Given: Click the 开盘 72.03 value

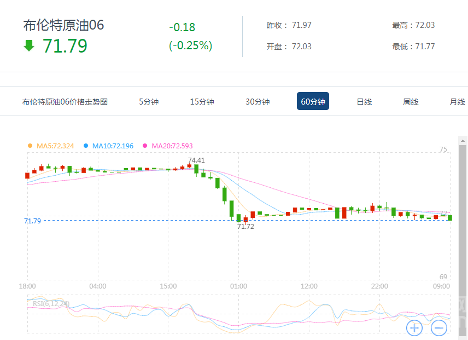Looking at the screenshot, I should (301, 47).
